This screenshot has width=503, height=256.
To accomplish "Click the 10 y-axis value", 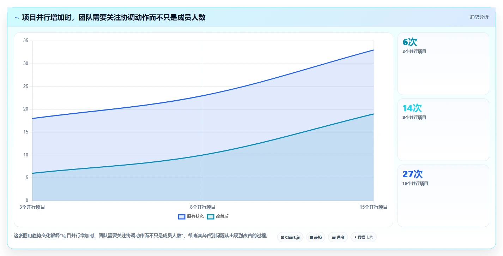I will pyautogui.click(x=25, y=155).
